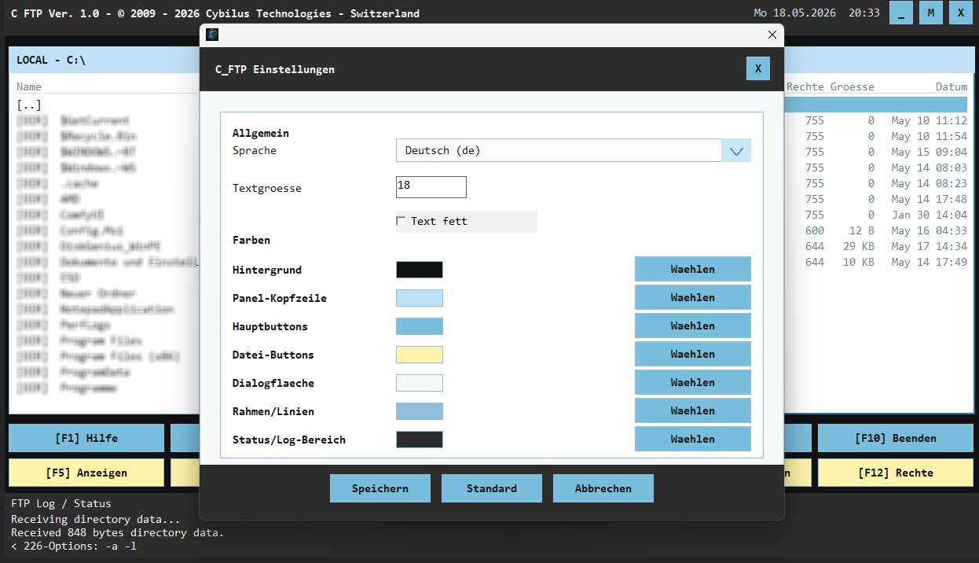The width and height of the screenshot is (979, 563).
Task: Click the LOCAL - C:\ panel header
Action: 104,60
